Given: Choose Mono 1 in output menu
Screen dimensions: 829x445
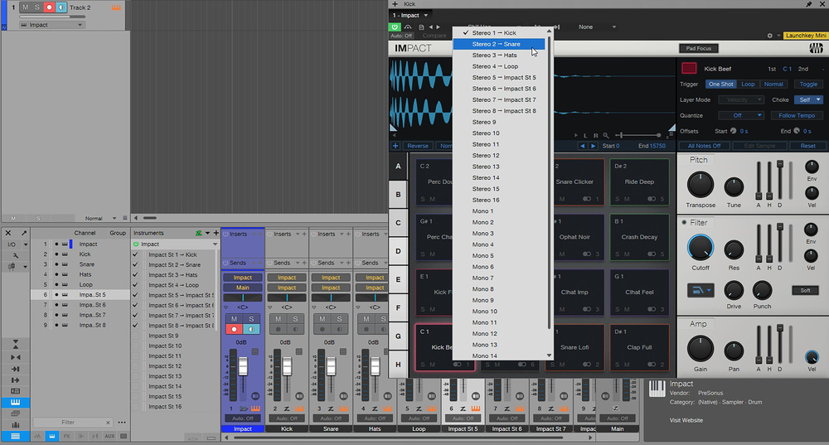Looking at the screenshot, I should 483,211.
